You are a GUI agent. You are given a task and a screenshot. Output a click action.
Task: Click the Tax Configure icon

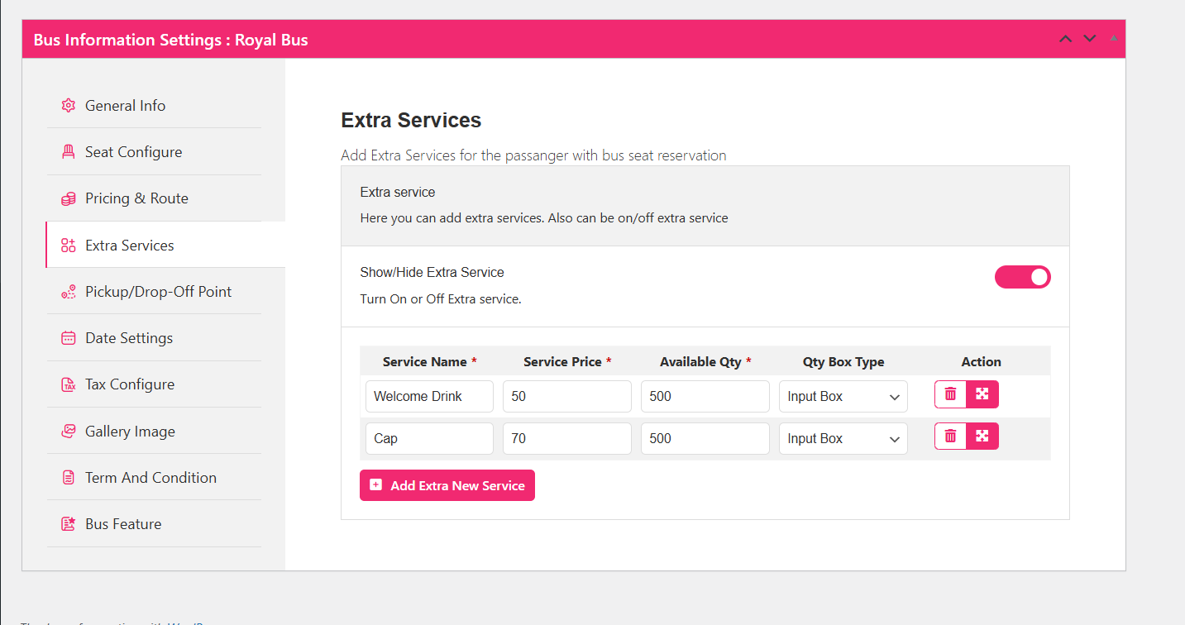coord(69,384)
